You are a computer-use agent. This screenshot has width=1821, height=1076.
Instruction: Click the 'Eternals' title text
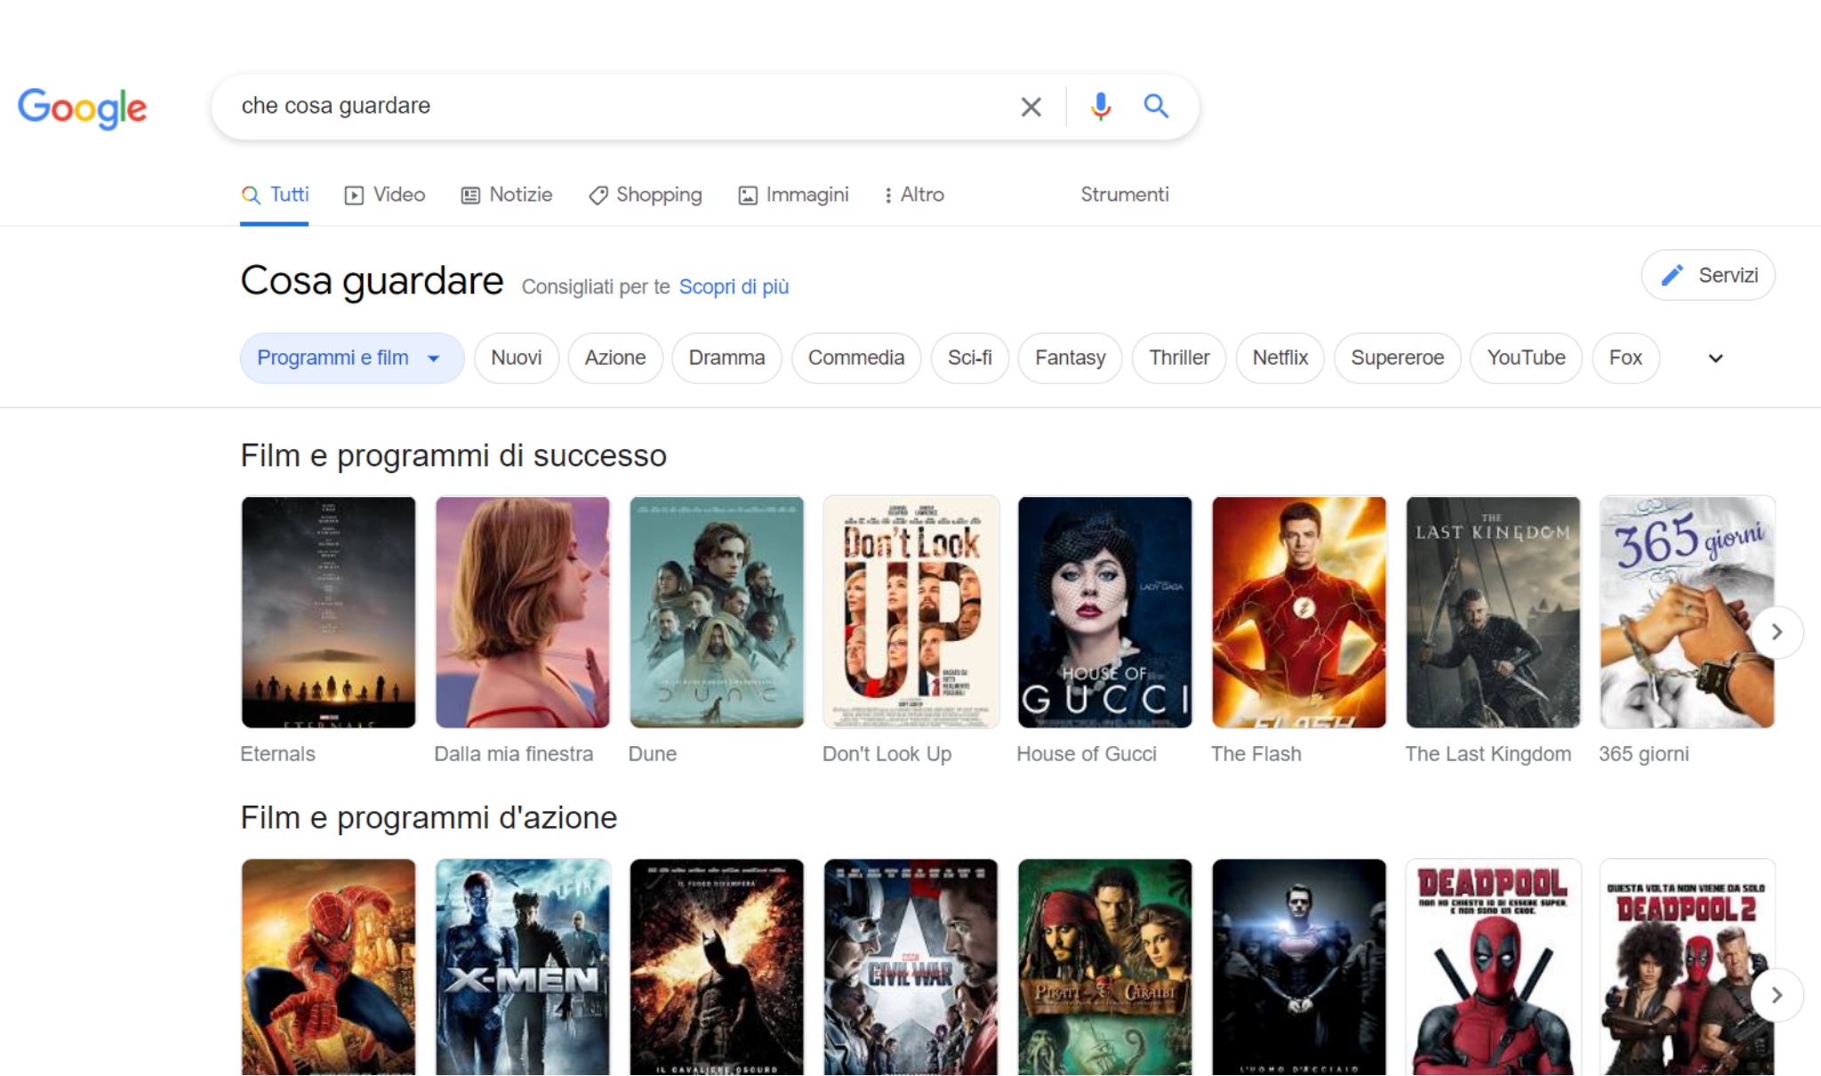tap(277, 754)
